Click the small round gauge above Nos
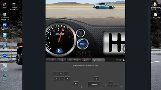Image resolution: width=161 pixels, height=90 pixels. coord(80,33)
